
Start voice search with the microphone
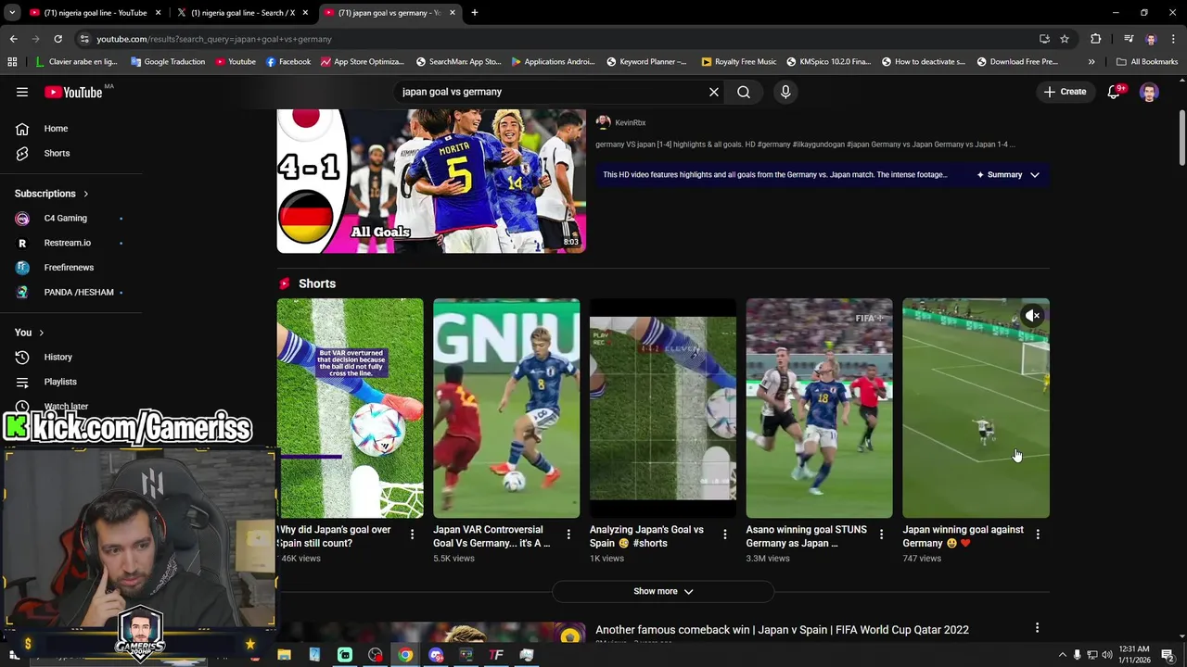click(785, 92)
